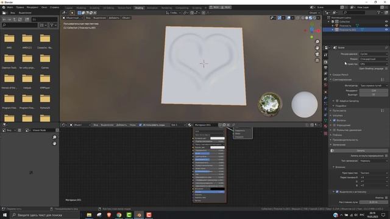Click the viewport zoom magnifier icon
Screen dimensions: 390x219
(x=317, y=42)
